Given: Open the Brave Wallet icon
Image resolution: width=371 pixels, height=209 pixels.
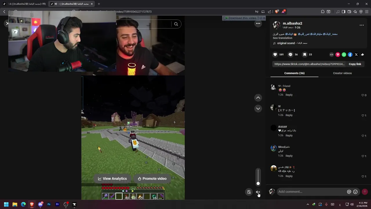Looking at the screenshot, I should [x=349, y=12].
